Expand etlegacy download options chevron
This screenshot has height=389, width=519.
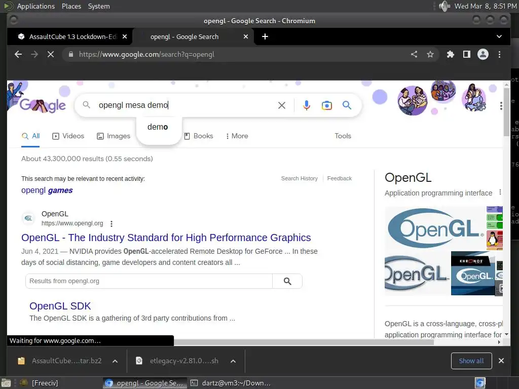233,361
